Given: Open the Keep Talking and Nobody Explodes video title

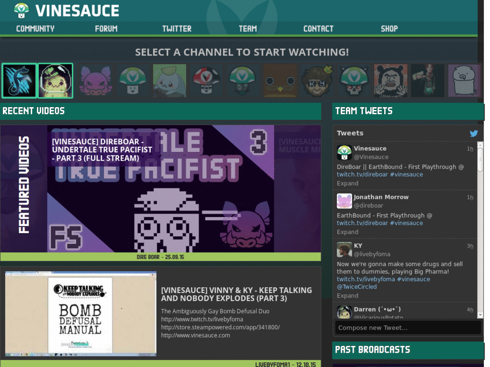Looking at the screenshot, I should [x=236, y=294].
